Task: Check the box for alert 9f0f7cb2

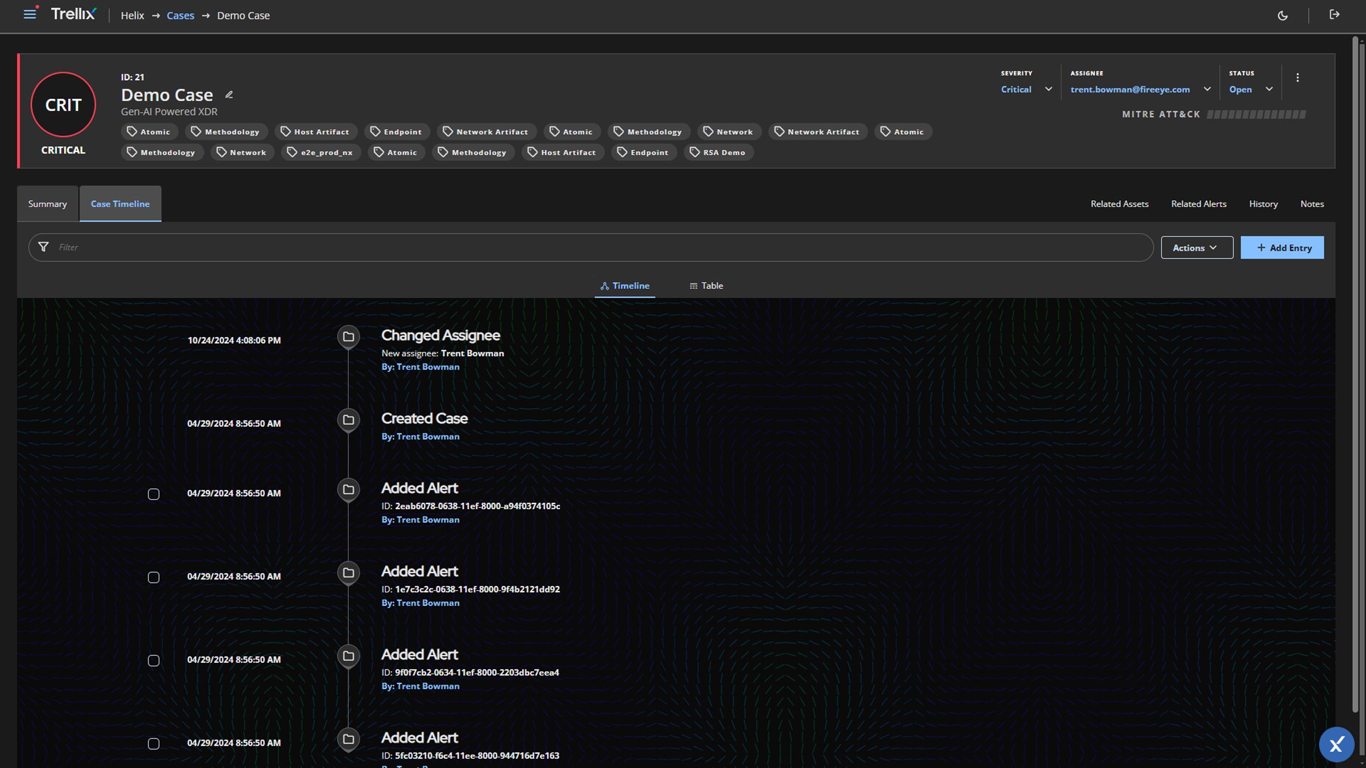Action: [154, 660]
